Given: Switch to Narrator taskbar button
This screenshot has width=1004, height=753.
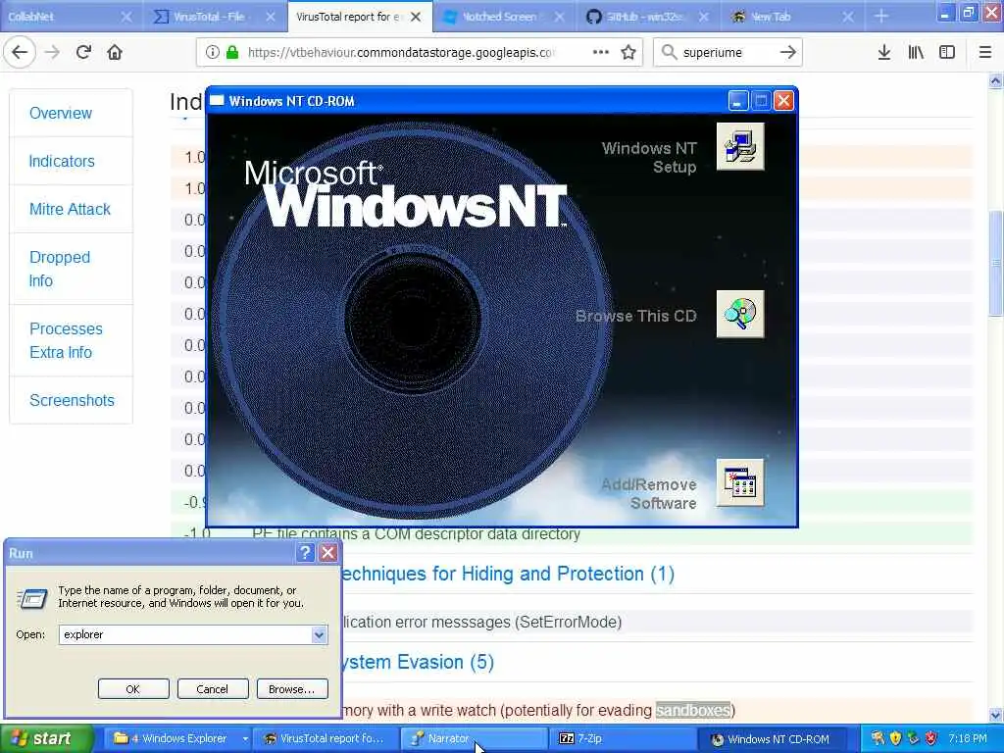Looking at the screenshot, I should [x=474, y=738].
